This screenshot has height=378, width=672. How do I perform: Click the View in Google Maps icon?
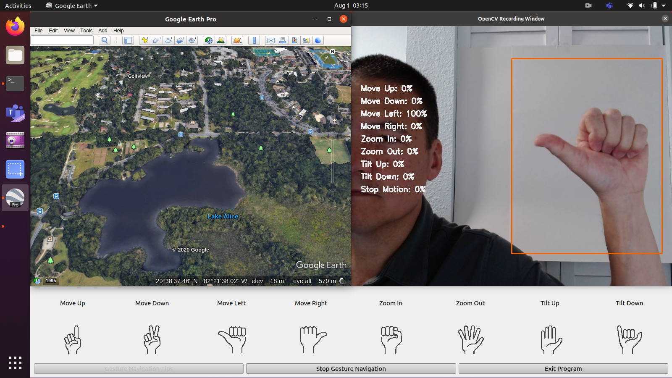(306, 40)
